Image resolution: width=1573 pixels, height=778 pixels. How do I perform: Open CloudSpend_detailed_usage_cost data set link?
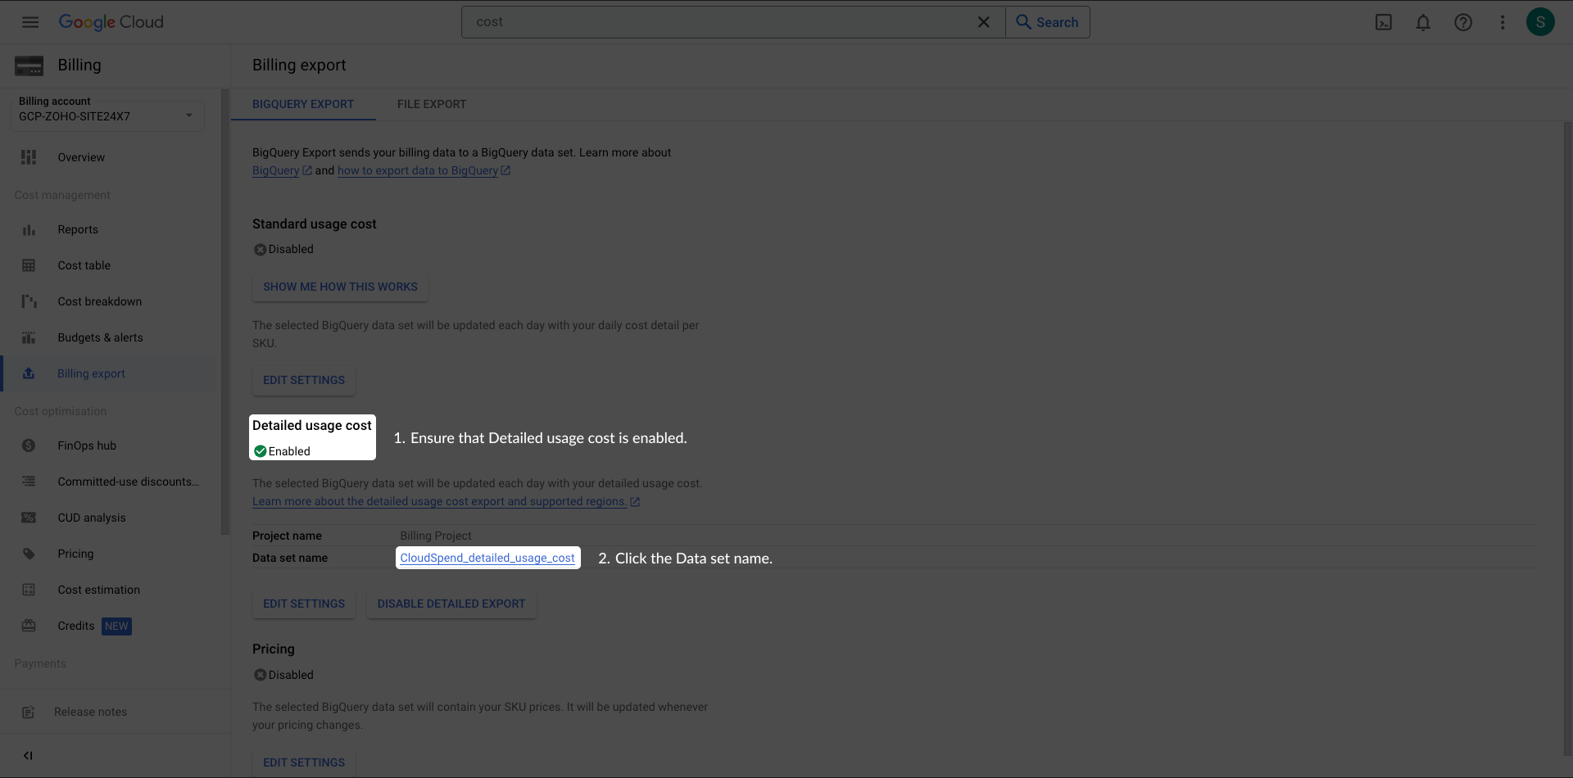click(x=487, y=558)
